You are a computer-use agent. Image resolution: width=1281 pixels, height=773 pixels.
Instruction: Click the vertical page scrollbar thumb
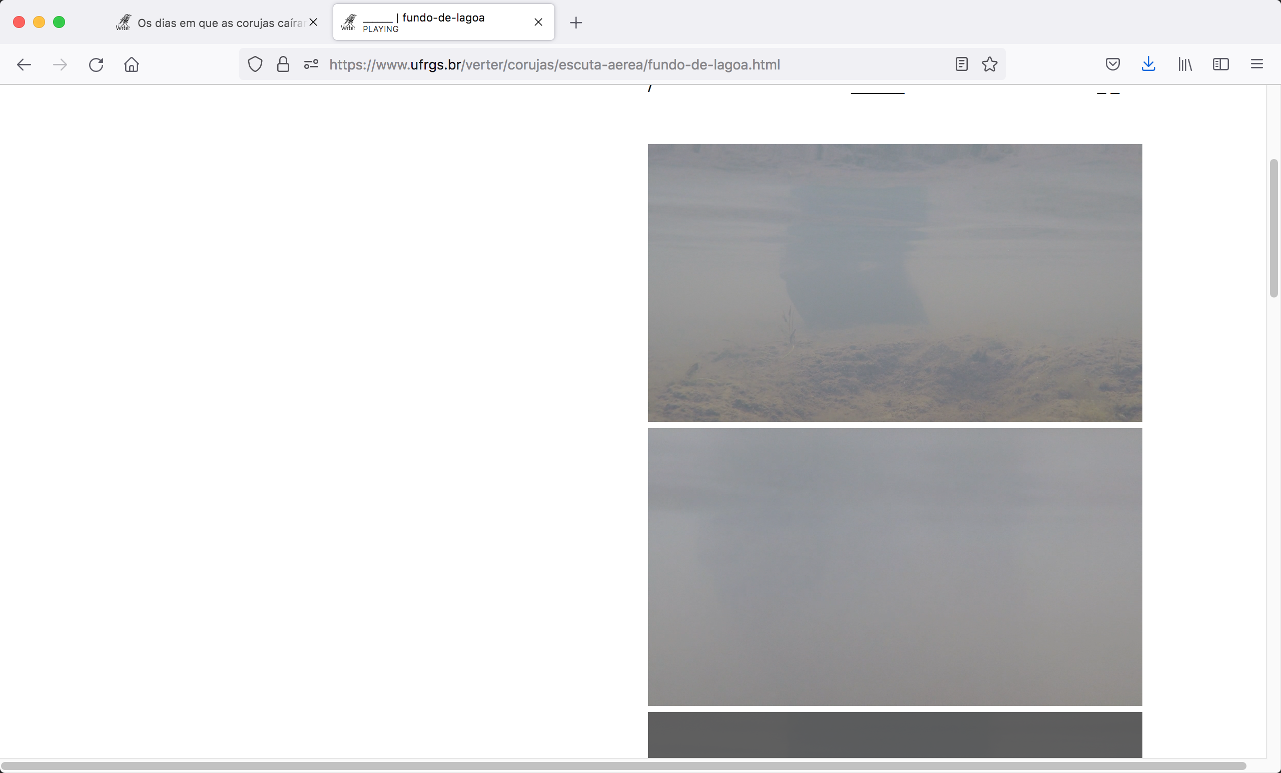coord(1273,228)
